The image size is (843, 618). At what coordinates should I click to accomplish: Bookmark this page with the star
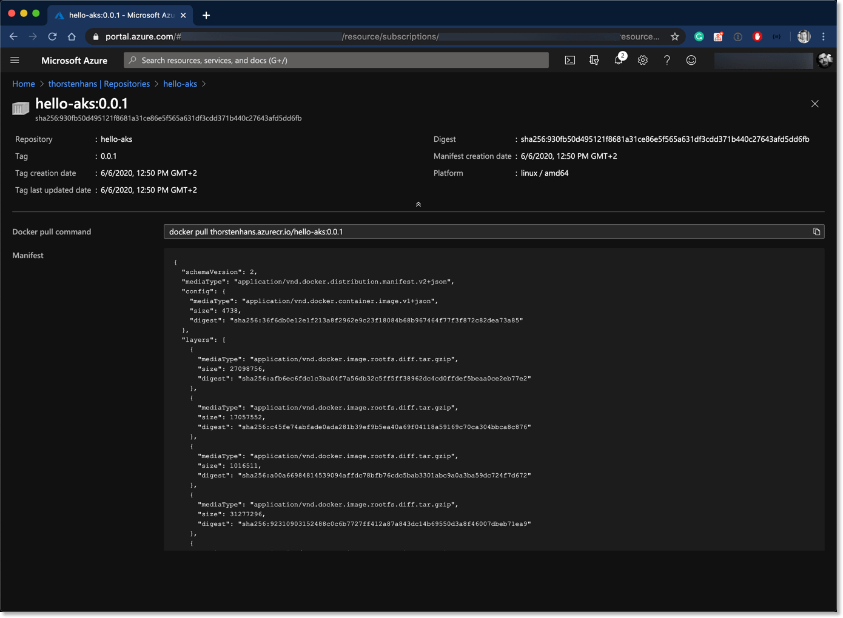(675, 36)
